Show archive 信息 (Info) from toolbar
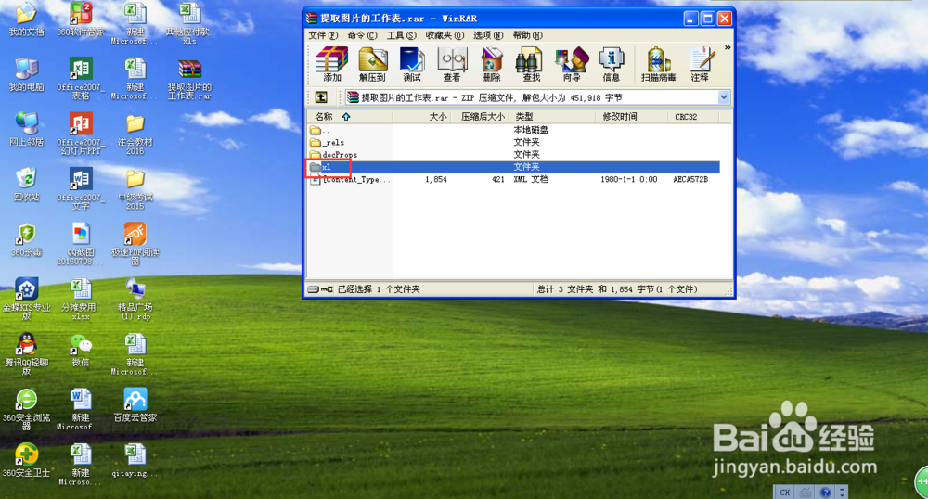The width and height of the screenshot is (928, 499). 612,64
